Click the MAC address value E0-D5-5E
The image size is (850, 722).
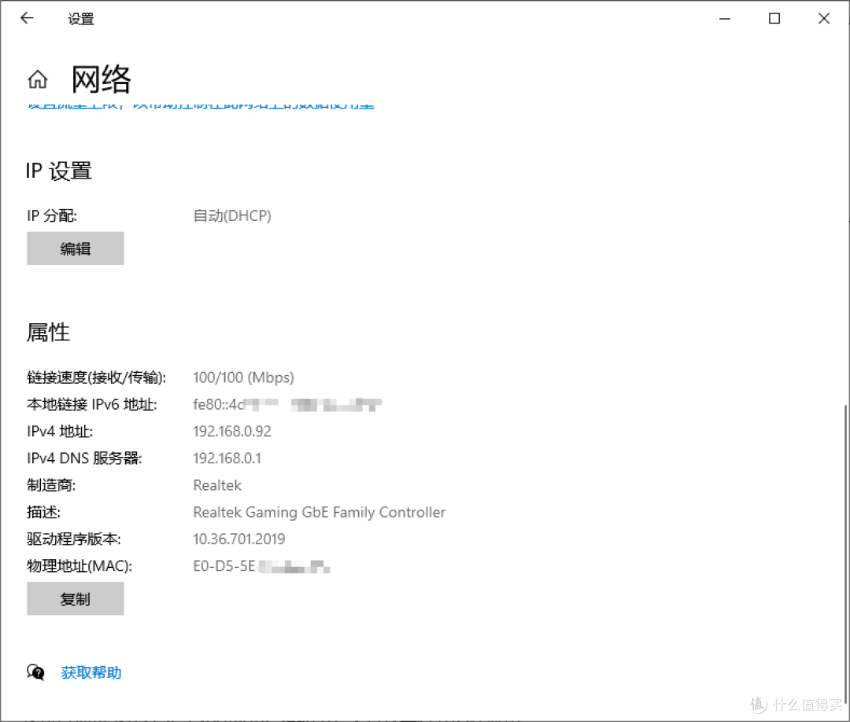[261, 566]
